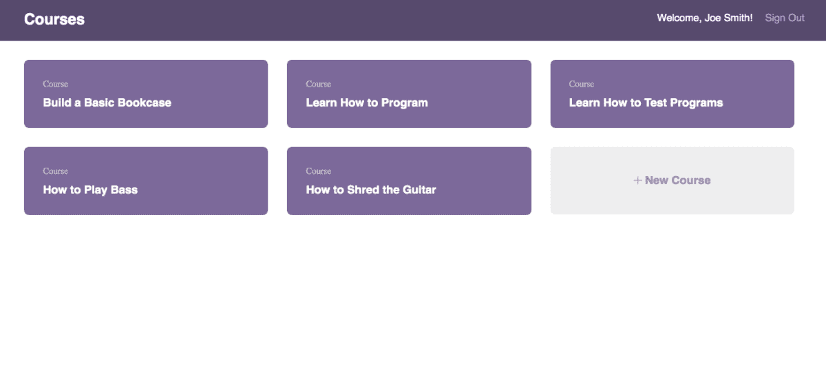This screenshot has height=378, width=826.
Task: Click the Courses header title
Action: point(54,19)
